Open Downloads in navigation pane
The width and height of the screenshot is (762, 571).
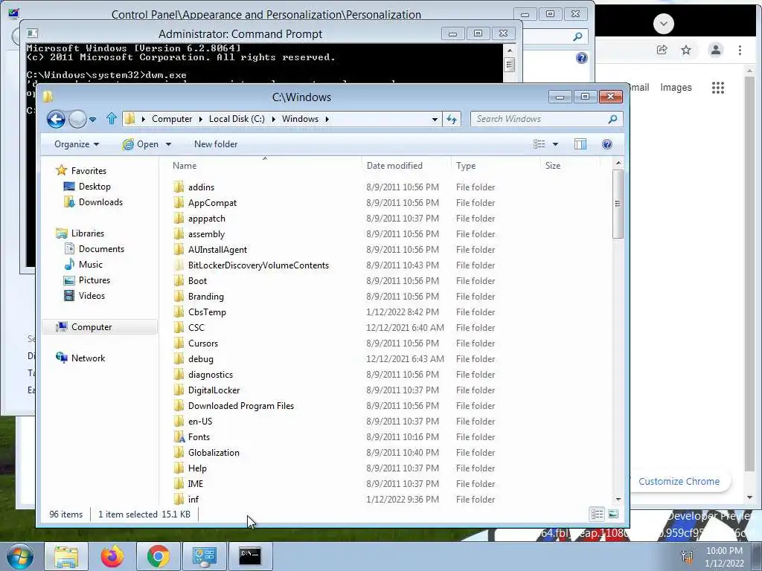(100, 202)
